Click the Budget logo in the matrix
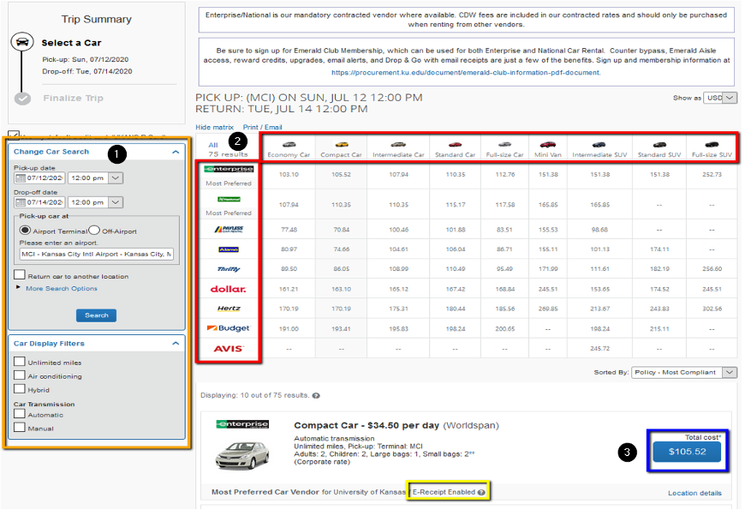745x510 pixels. pyautogui.click(x=229, y=328)
